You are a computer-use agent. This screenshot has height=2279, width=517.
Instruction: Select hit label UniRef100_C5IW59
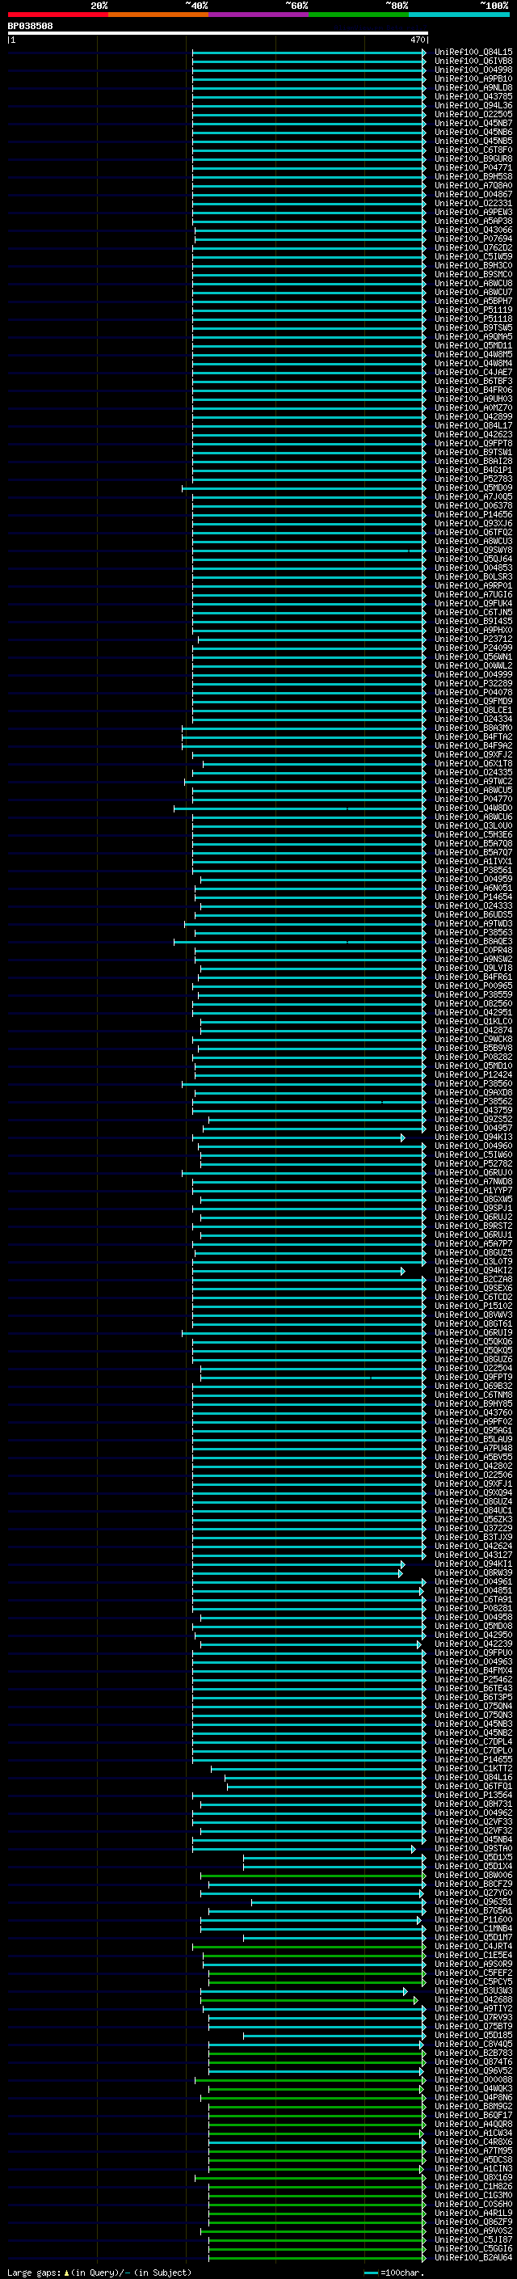coord(473,256)
